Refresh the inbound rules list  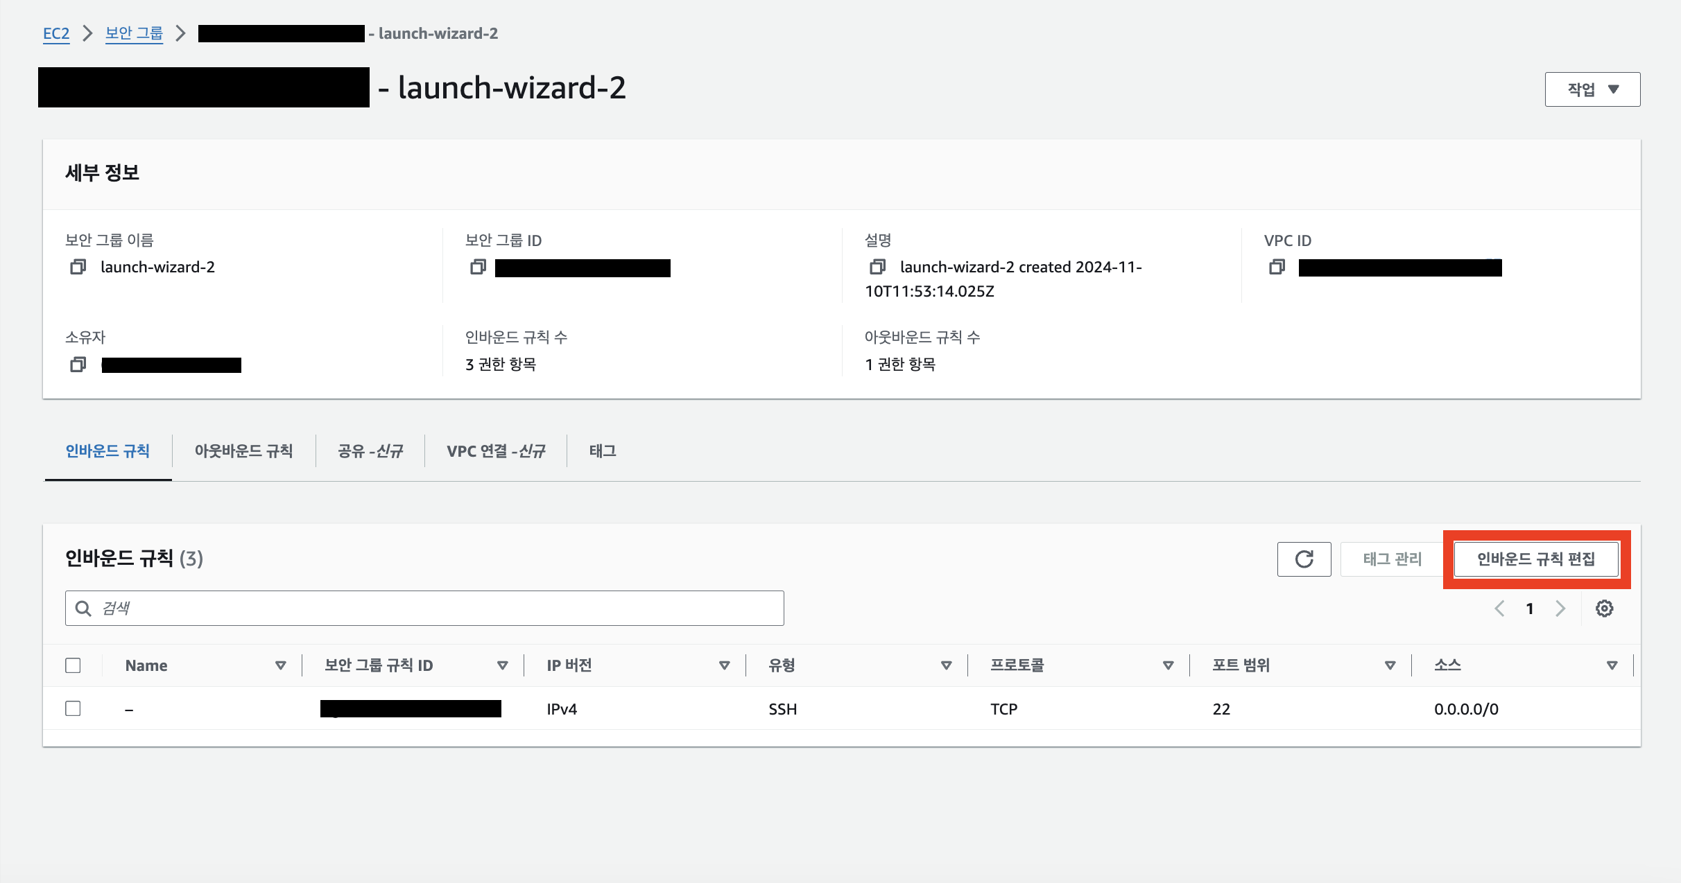point(1304,559)
